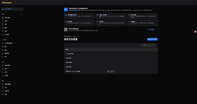
Task: Click the results summary text under the table
Action: click(x=73, y=71)
